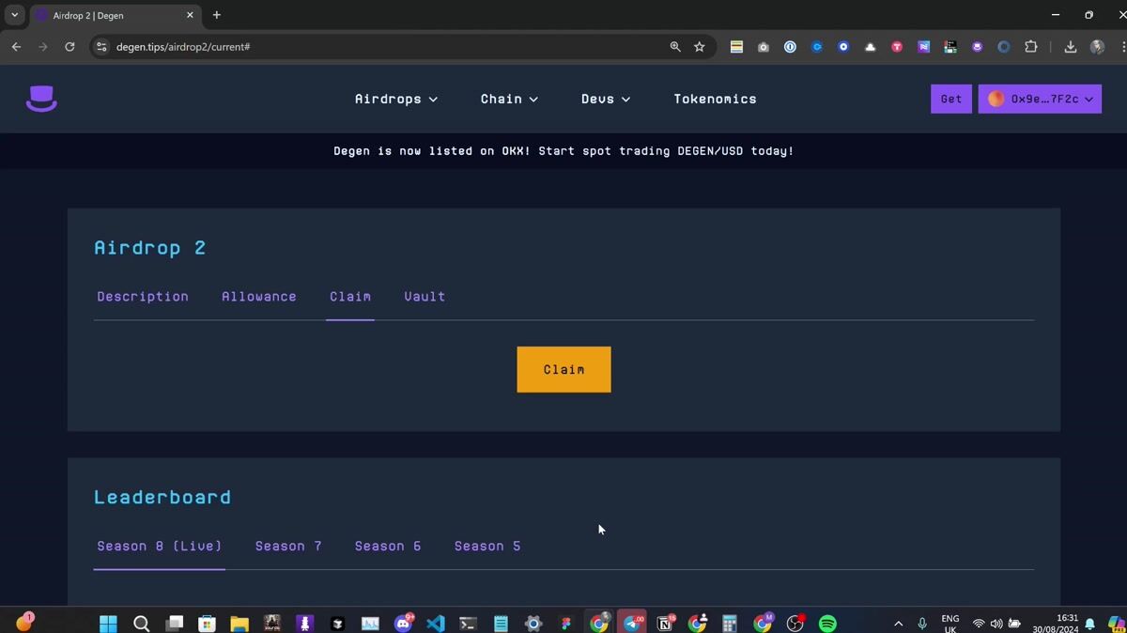Switch to the Vault tab
The width and height of the screenshot is (1127, 633).
click(425, 297)
